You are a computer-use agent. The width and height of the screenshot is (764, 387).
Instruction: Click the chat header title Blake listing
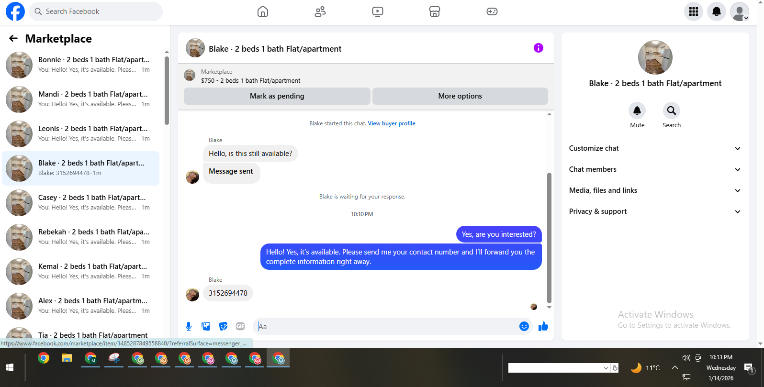(x=275, y=49)
